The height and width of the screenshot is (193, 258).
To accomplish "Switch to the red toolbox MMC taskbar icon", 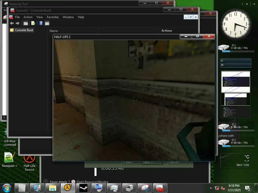I will point(160,188).
